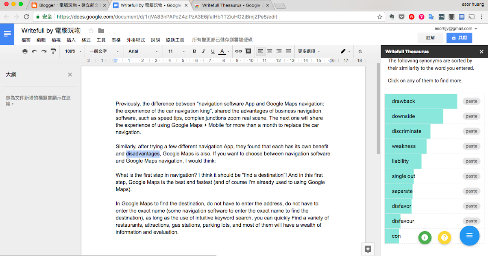The height and width of the screenshot is (256, 488).
Task: Click the red power extension icon
Action: (x=411, y=17)
